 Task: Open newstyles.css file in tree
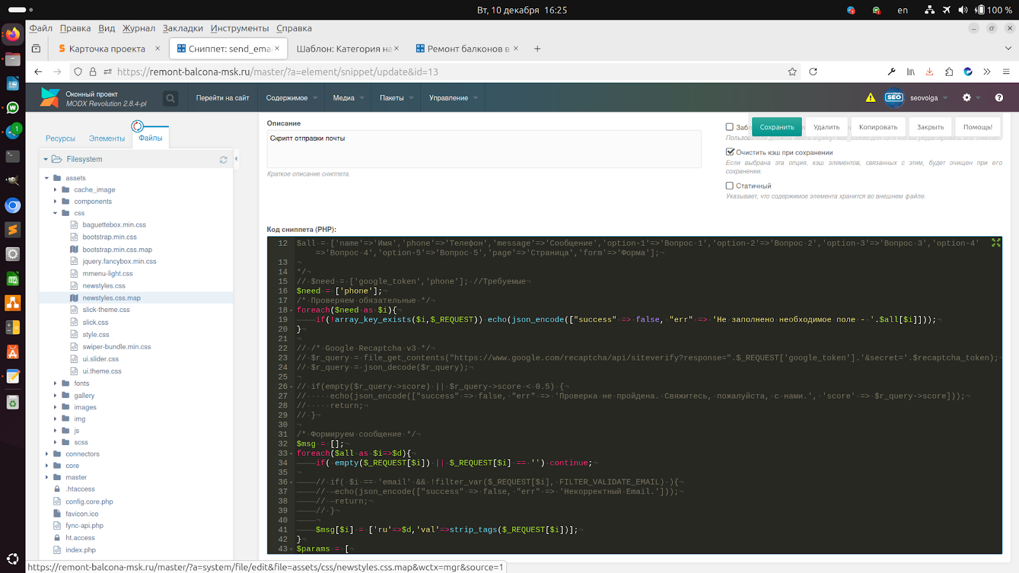[104, 286]
